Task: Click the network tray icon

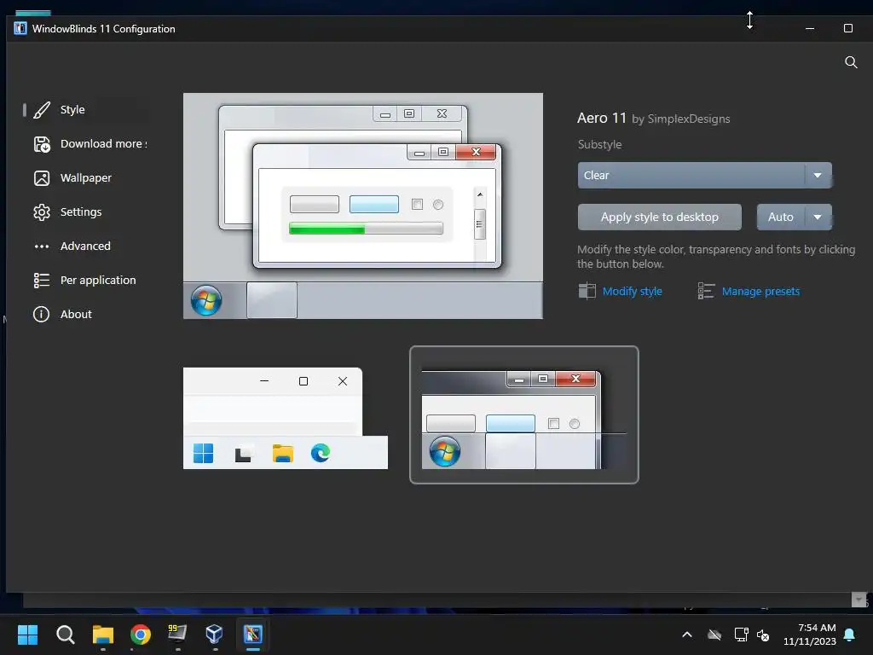Action: [741, 635]
